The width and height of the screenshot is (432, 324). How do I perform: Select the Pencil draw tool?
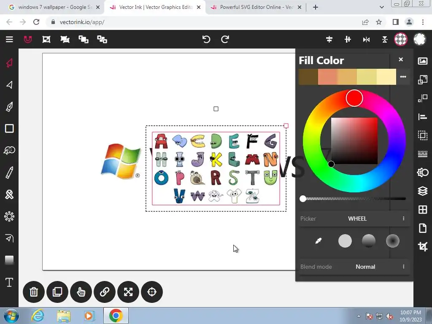(9, 173)
